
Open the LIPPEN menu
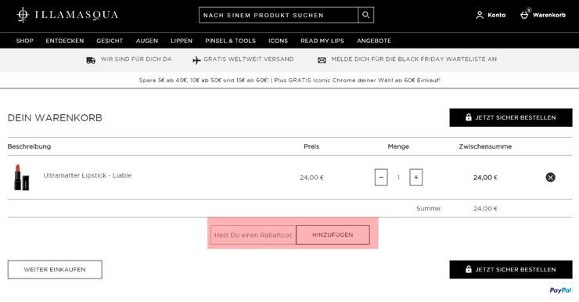pos(182,41)
